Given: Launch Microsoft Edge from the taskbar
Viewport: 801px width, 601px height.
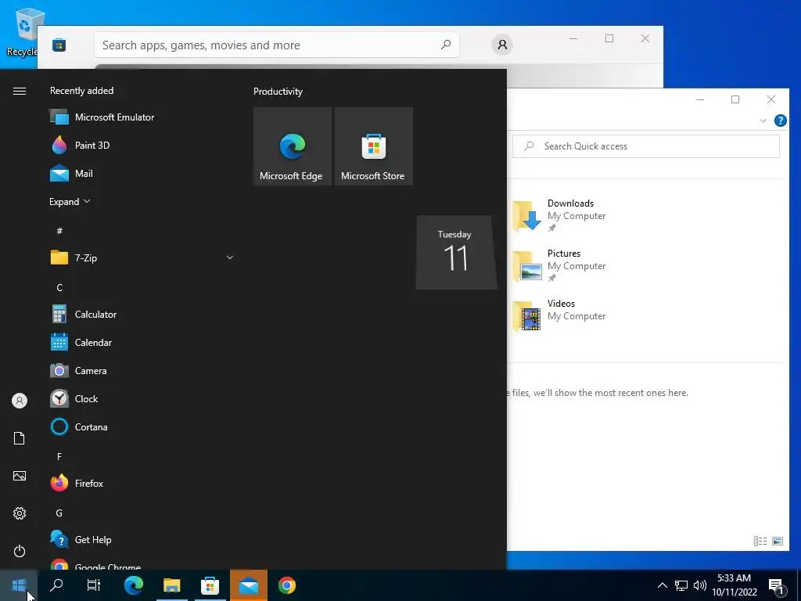Looking at the screenshot, I should point(134,585).
